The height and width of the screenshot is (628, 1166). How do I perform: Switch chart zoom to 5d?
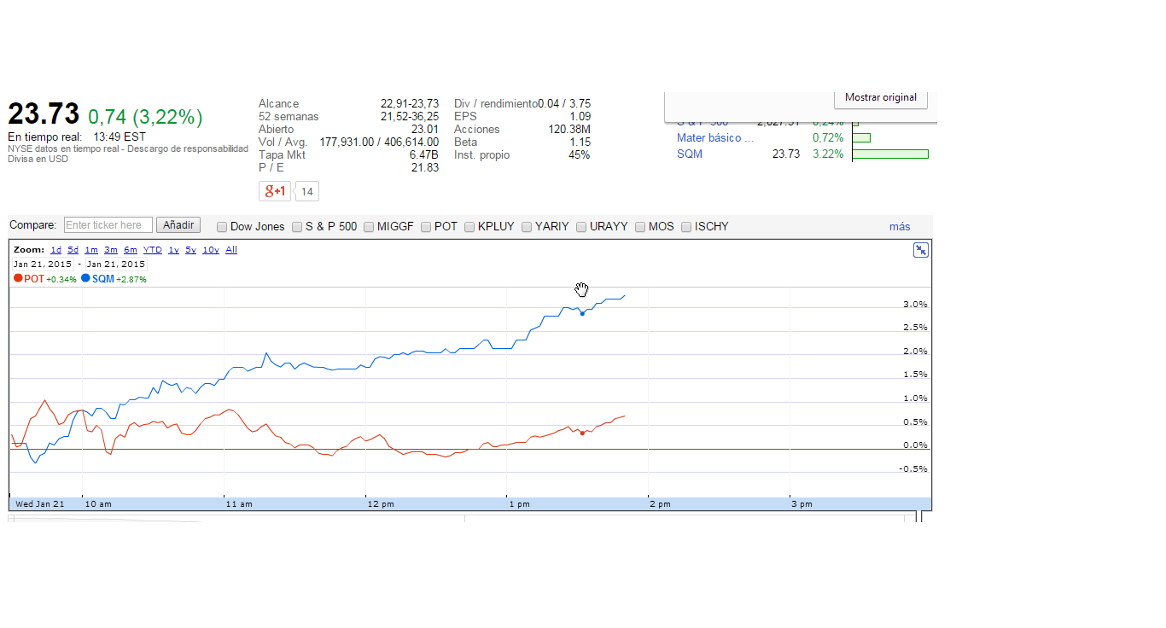pos(73,250)
